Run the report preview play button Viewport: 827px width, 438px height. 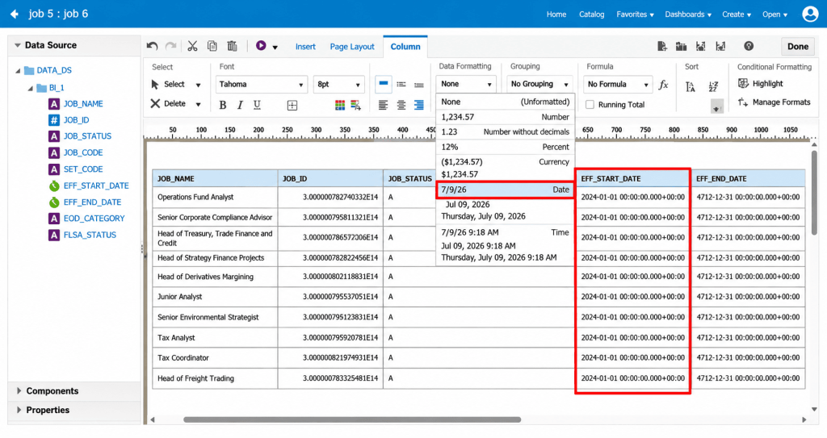(x=261, y=46)
